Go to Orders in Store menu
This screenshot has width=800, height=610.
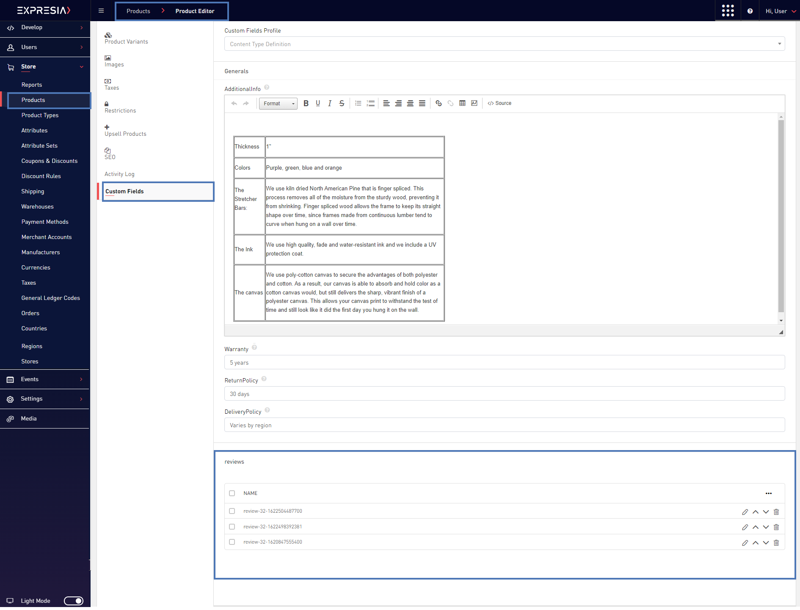(30, 313)
